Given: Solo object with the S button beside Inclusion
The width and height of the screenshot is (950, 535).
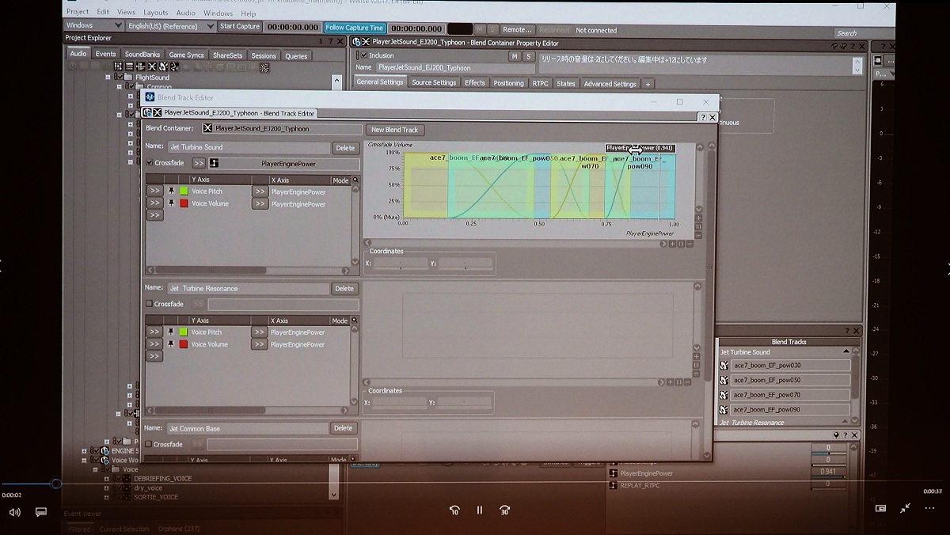Looking at the screenshot, I should point(528,56).
